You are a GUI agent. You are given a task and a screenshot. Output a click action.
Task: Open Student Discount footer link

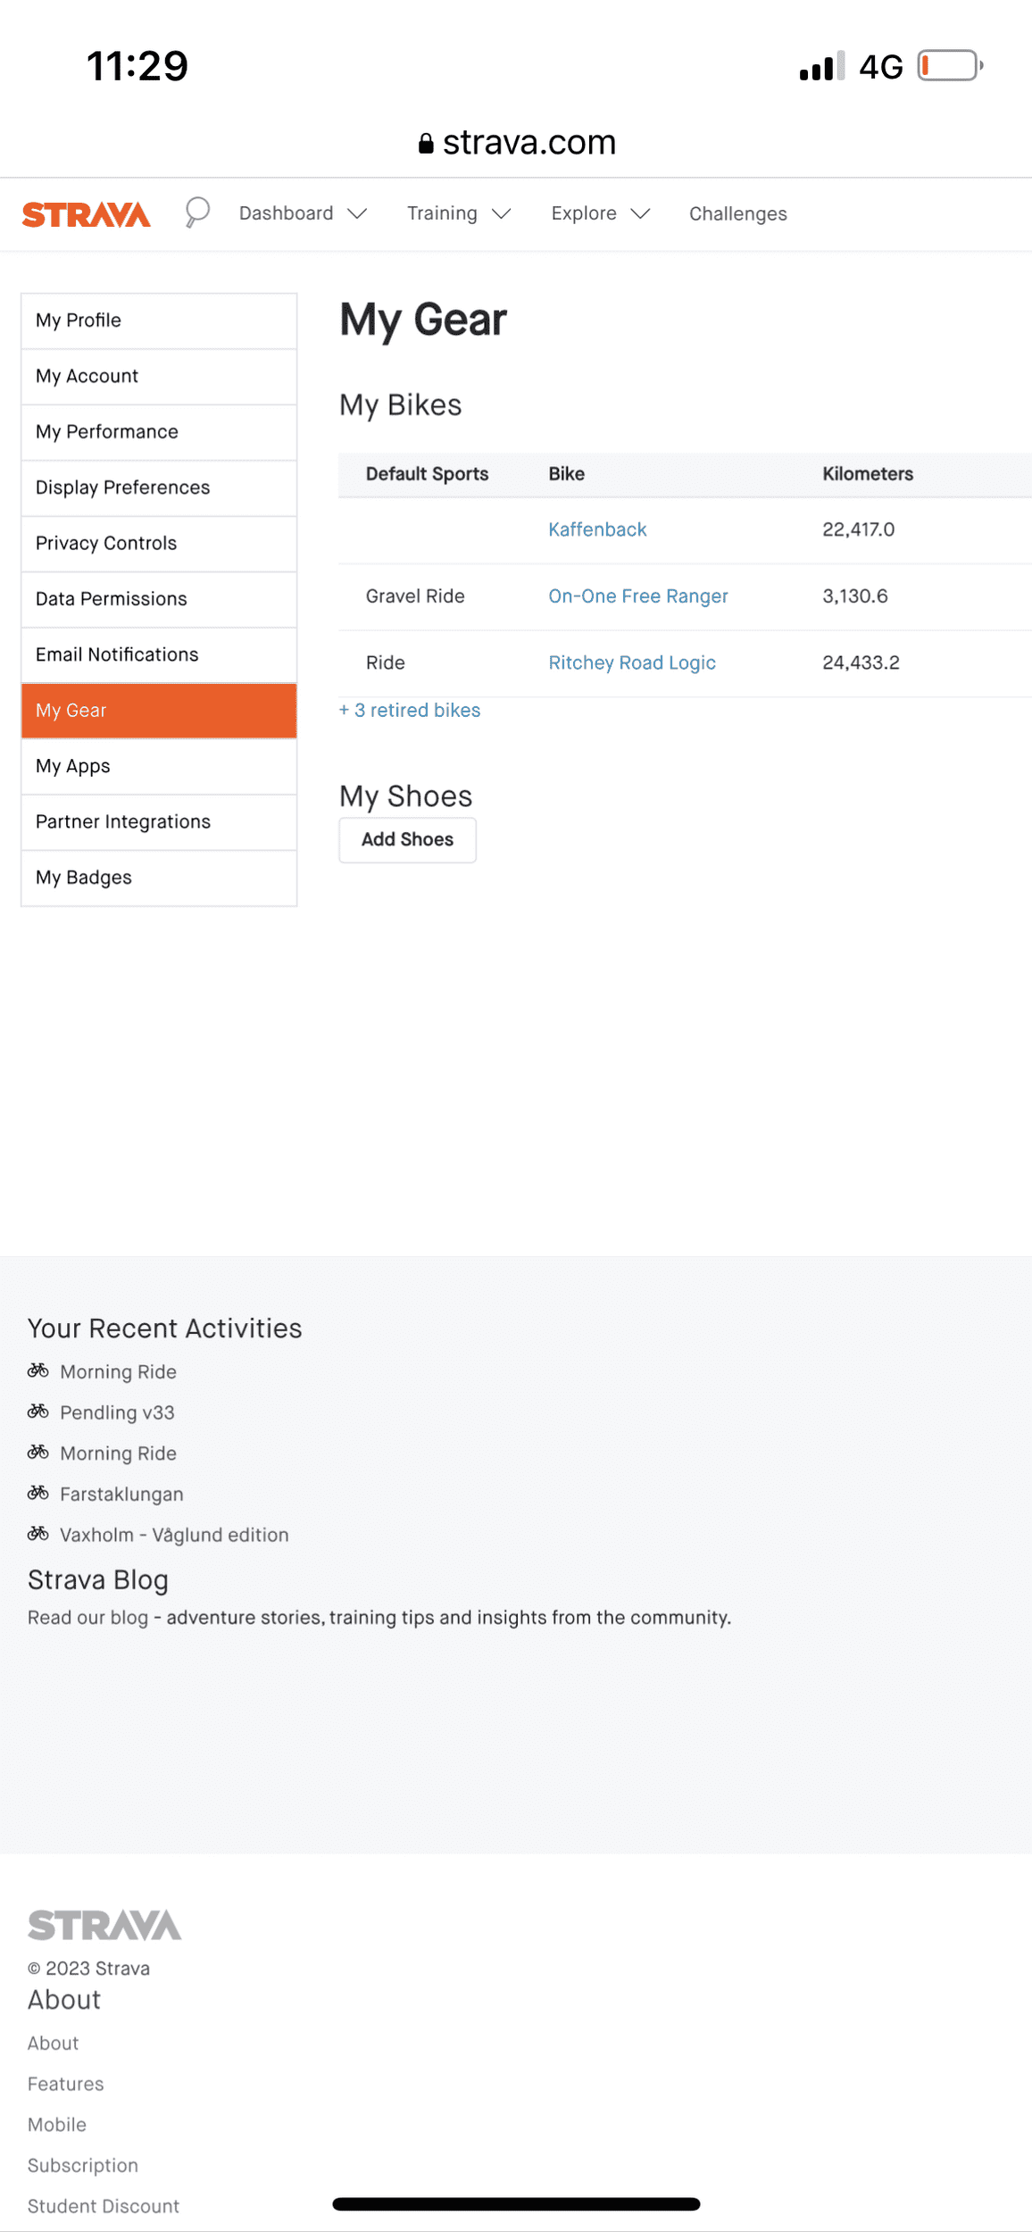104,2206
